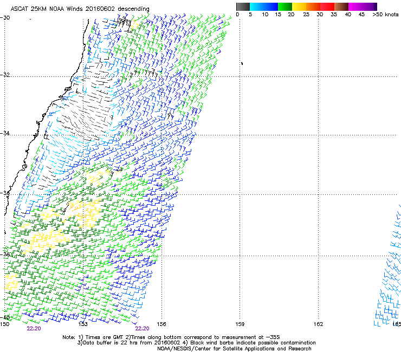Click the '>50 knots' legend label
Image resolution: width=401 pixels, height=352 pixels.
point(385,15)
